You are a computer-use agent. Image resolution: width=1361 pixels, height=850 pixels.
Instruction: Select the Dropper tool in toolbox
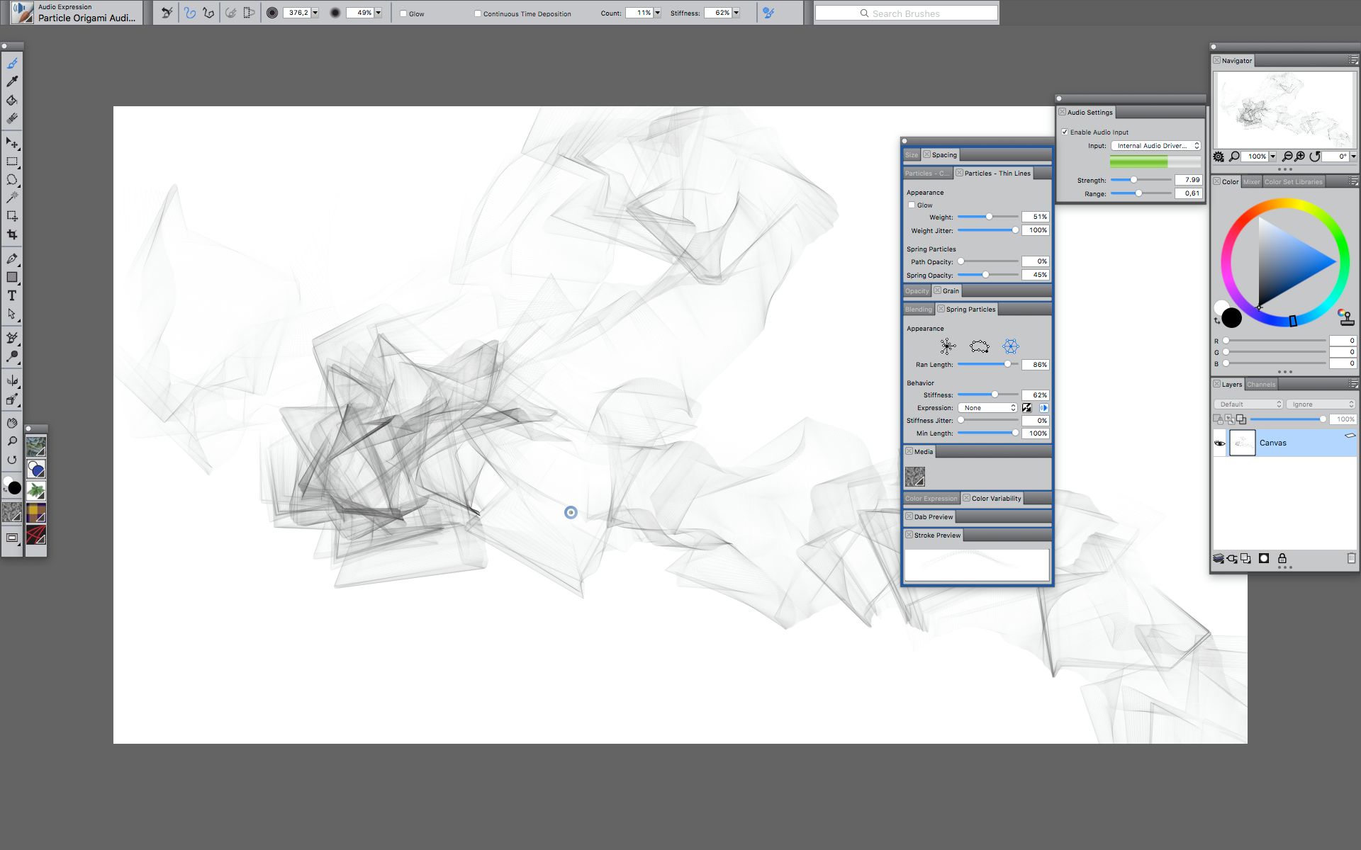pos(12,81)
